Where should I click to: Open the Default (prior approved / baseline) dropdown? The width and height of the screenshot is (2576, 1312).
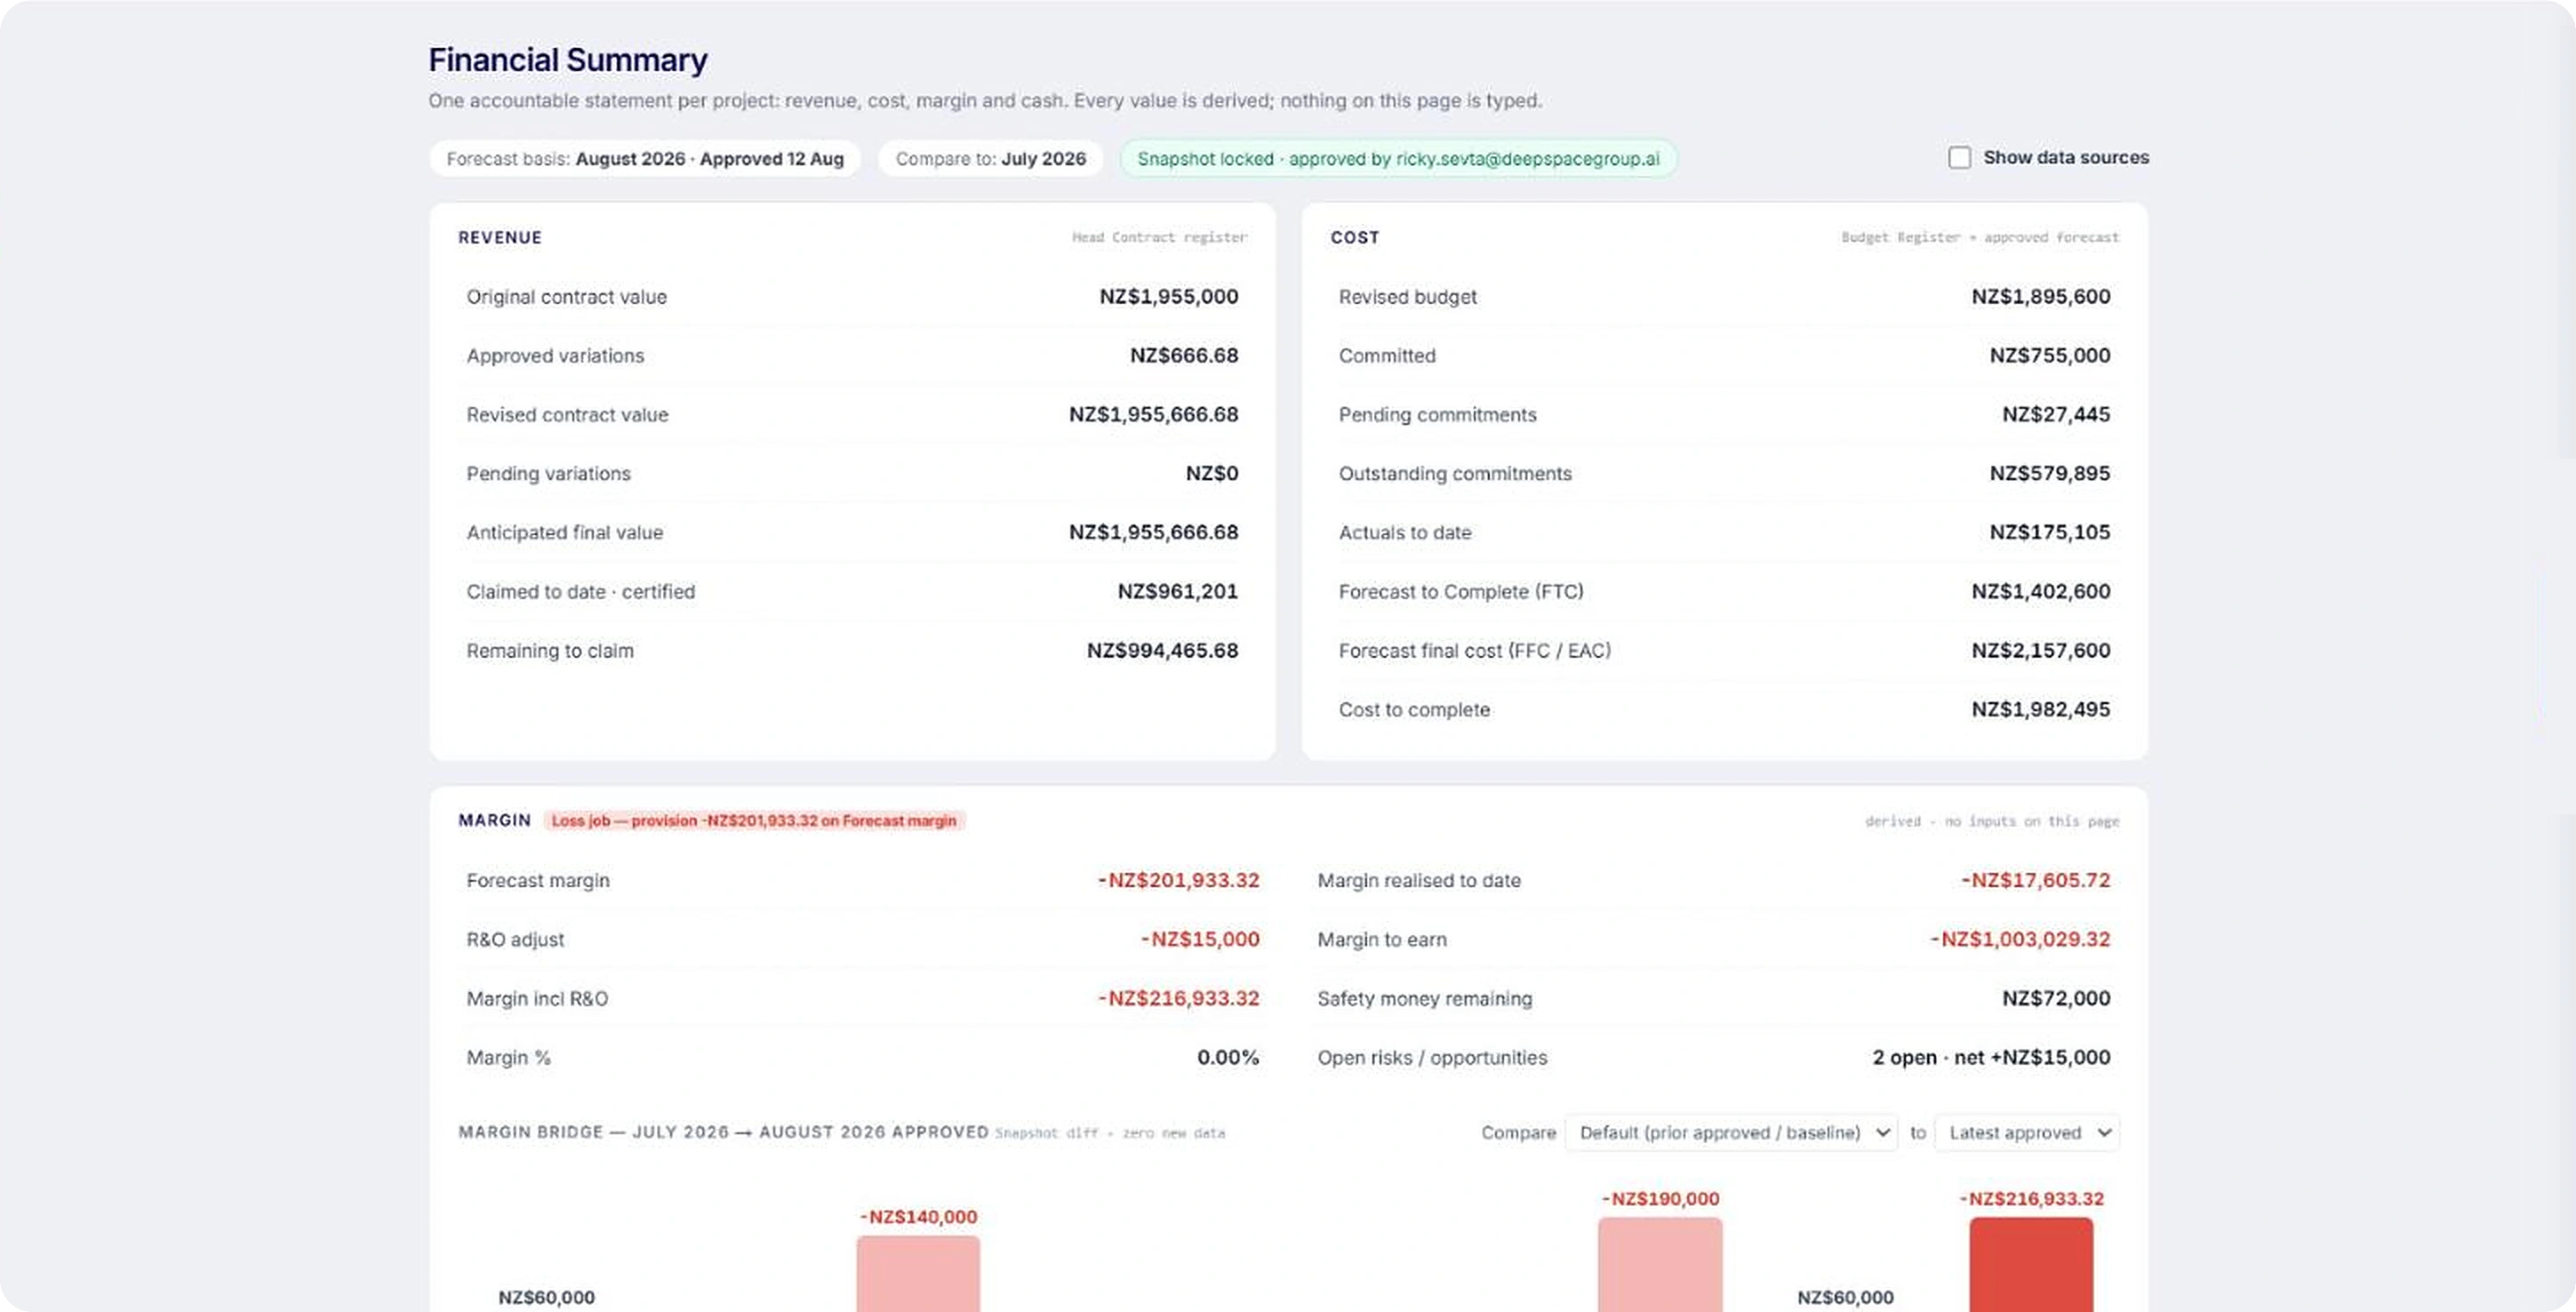(1731, 1132)
